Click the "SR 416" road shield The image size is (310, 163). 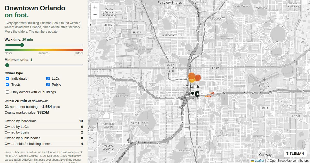107,25
